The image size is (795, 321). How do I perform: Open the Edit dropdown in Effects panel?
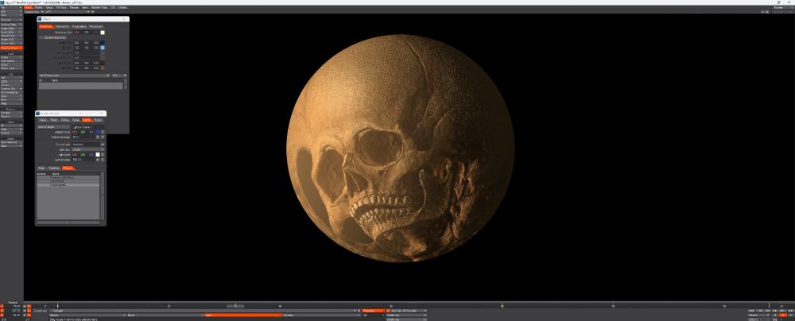tap(119, 75)
